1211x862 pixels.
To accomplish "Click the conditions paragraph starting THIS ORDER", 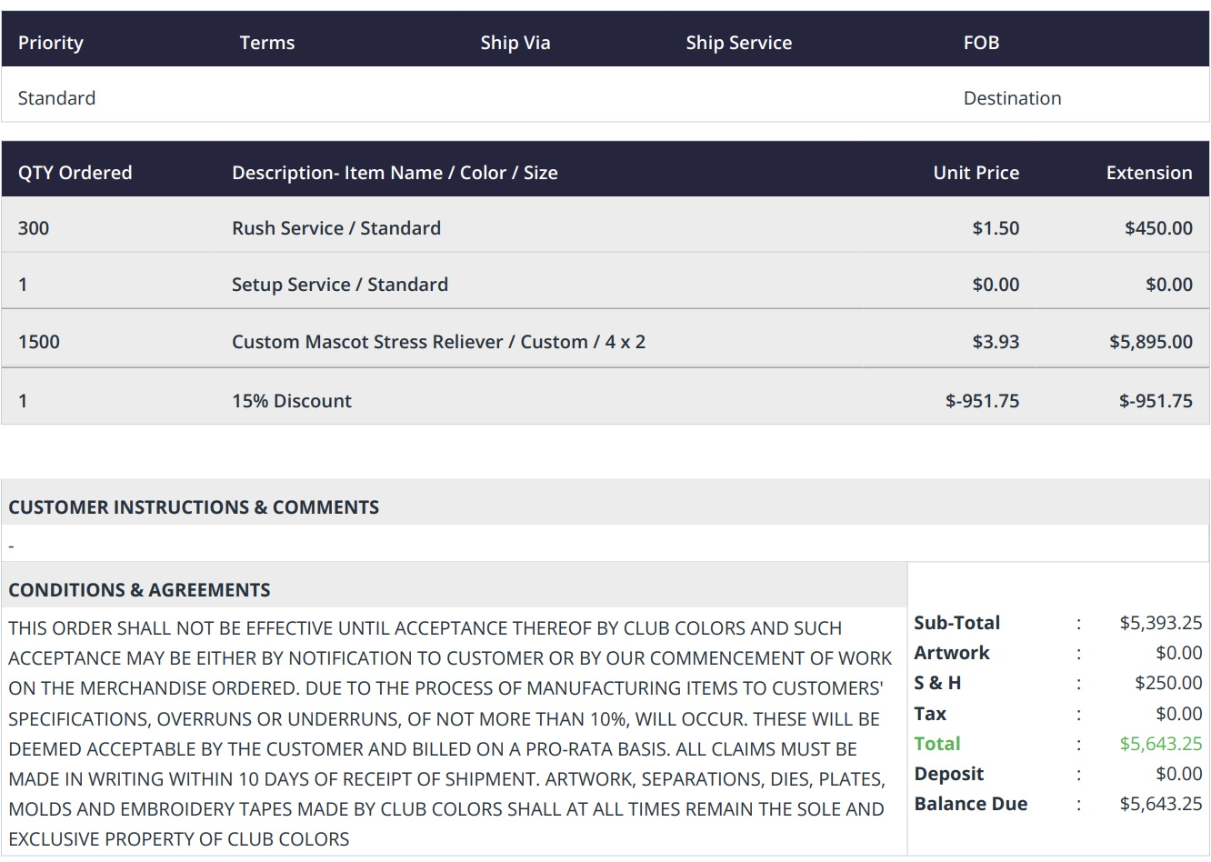I will point(451,734).
